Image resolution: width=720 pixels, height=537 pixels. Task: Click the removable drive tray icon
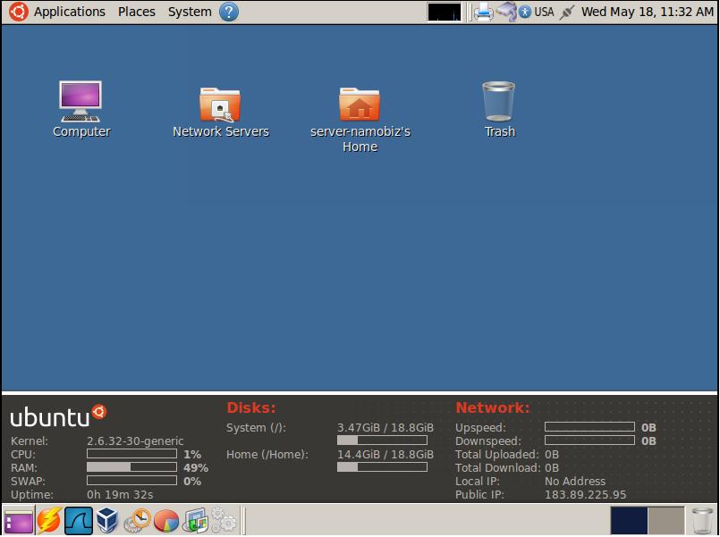(506, 12)
